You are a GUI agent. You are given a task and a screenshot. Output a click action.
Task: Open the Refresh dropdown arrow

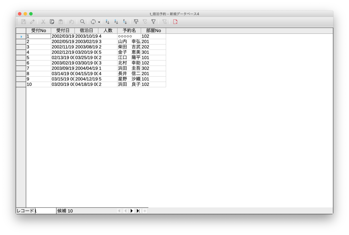(x=99, y=22)
